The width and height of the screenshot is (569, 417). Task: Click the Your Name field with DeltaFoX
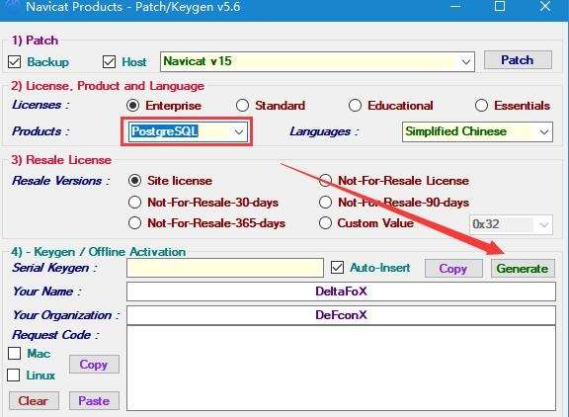(341, 292)
